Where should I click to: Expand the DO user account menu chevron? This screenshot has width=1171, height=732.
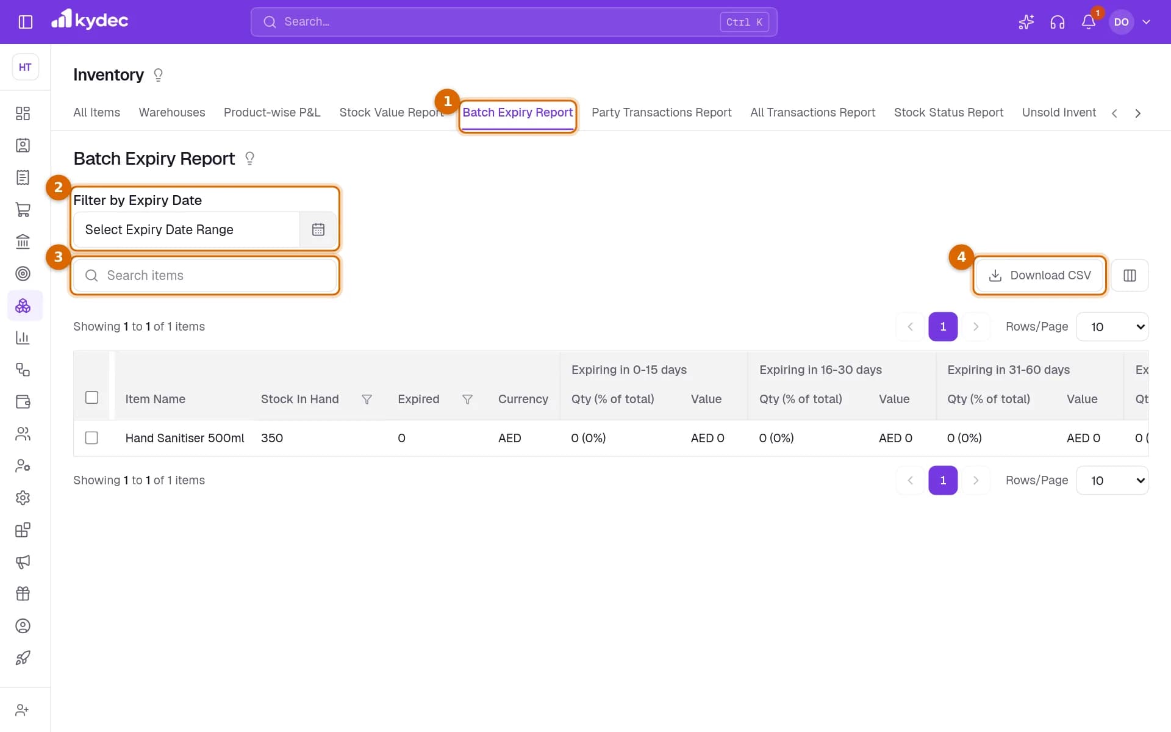point(1146,22)
